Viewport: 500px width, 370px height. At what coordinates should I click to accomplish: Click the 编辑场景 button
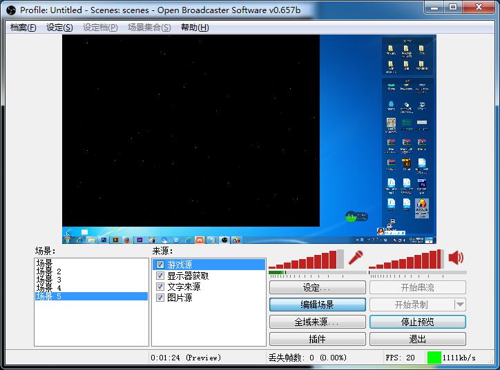[x=317, y=305]
